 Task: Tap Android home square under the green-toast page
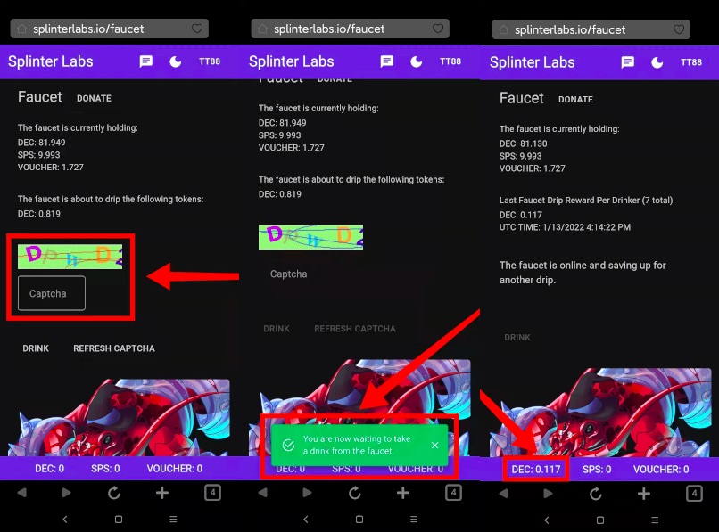click(x=359, y=520)
